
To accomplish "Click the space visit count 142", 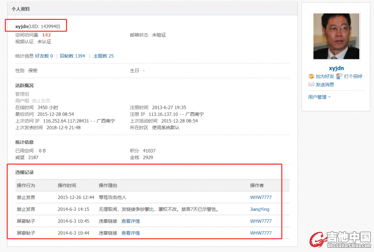I will pos(46,35).
